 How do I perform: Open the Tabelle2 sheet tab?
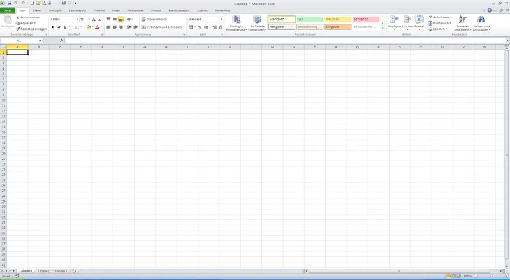43,271
